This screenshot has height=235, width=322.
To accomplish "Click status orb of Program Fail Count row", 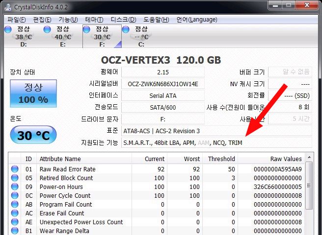I will (x=15, y=204).
